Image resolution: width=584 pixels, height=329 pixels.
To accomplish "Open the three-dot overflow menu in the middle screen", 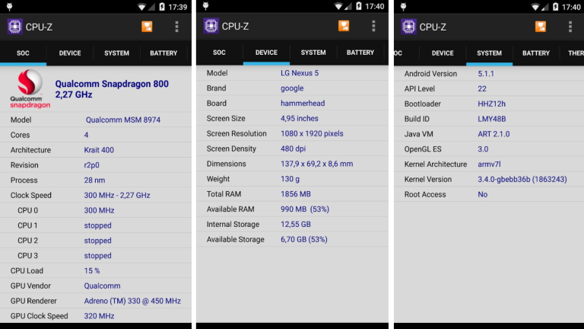I will (373, 26).
